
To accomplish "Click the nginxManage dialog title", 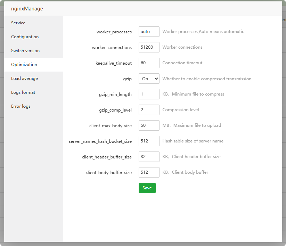I will [27, 9].
